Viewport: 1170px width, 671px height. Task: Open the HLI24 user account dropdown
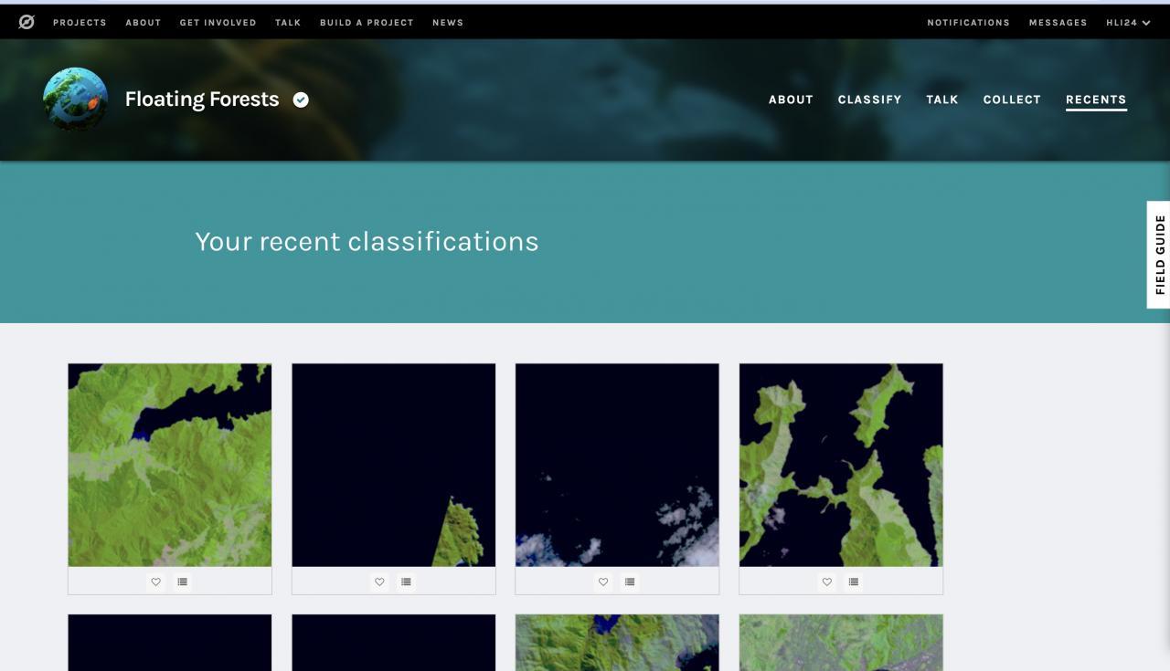[x=1128, y=22]
